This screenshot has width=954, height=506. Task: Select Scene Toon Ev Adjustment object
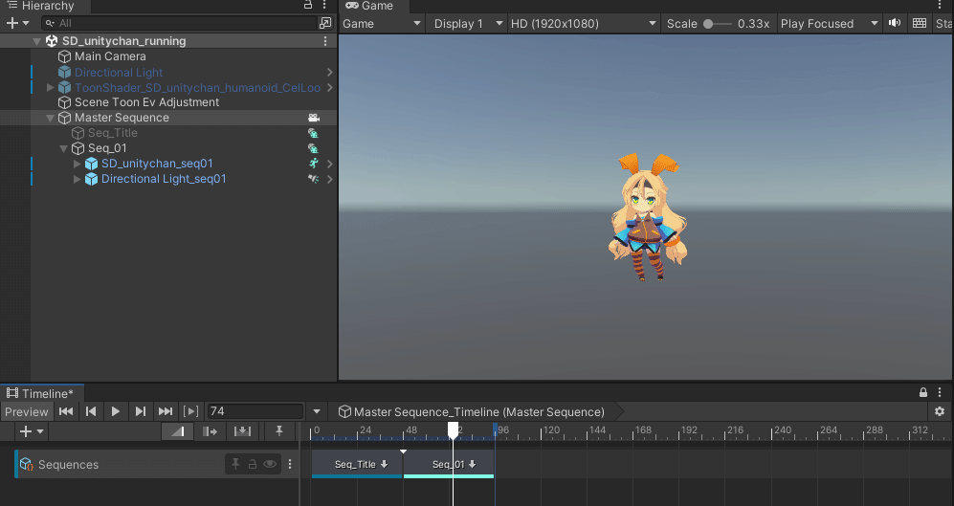click(146, 102)
